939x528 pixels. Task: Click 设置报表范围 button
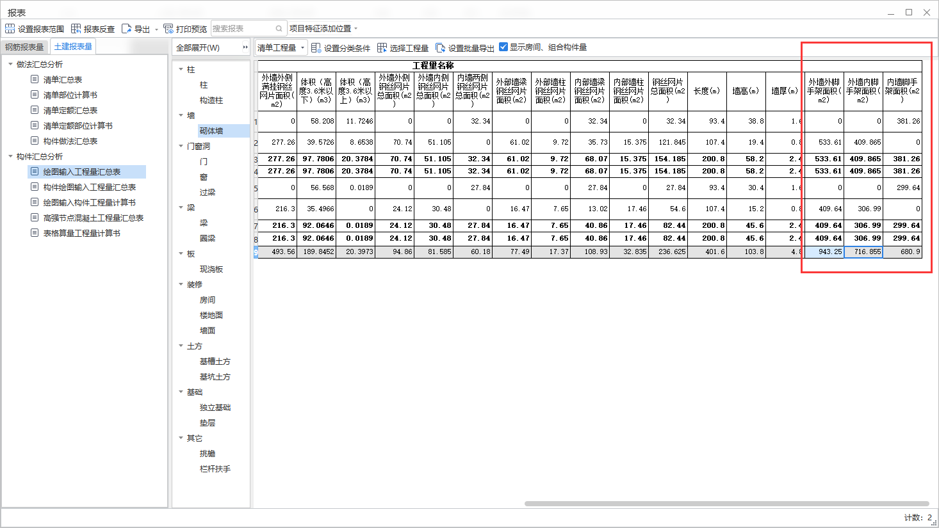35,29
